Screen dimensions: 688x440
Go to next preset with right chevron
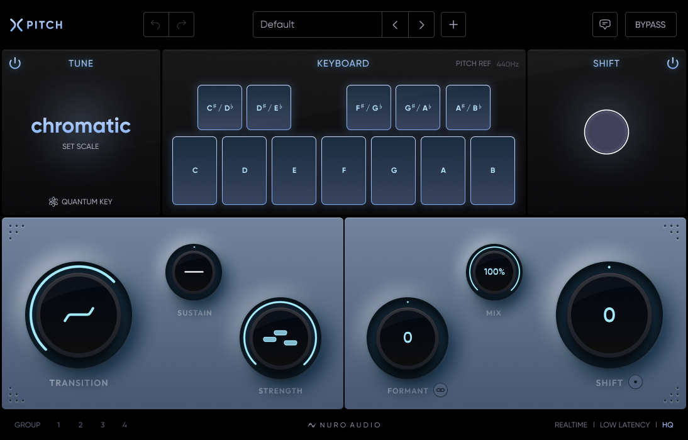pyautogui.click(x=421, y=25)
